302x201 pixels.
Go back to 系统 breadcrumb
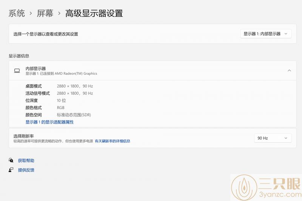[x=17, y=14]
